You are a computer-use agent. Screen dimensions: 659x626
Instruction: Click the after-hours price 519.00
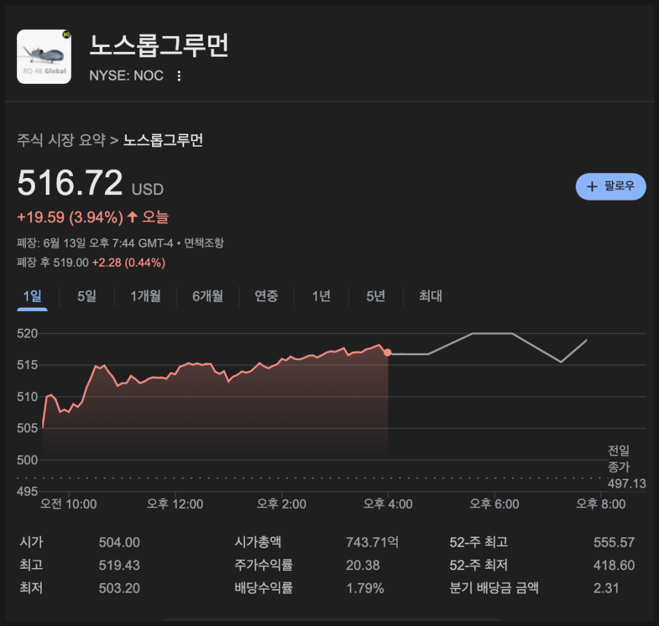coord(71,263)
